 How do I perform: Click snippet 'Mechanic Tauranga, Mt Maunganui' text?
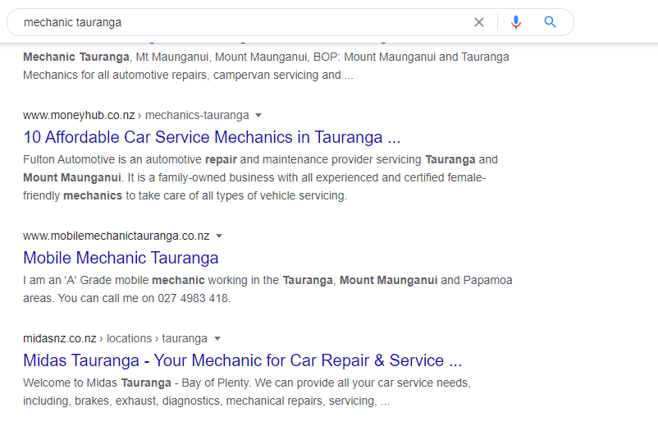(266, 66)
